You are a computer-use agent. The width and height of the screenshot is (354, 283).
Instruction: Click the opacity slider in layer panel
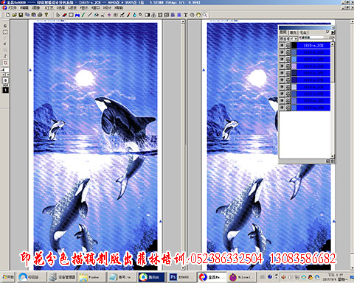tap(316, 38)
